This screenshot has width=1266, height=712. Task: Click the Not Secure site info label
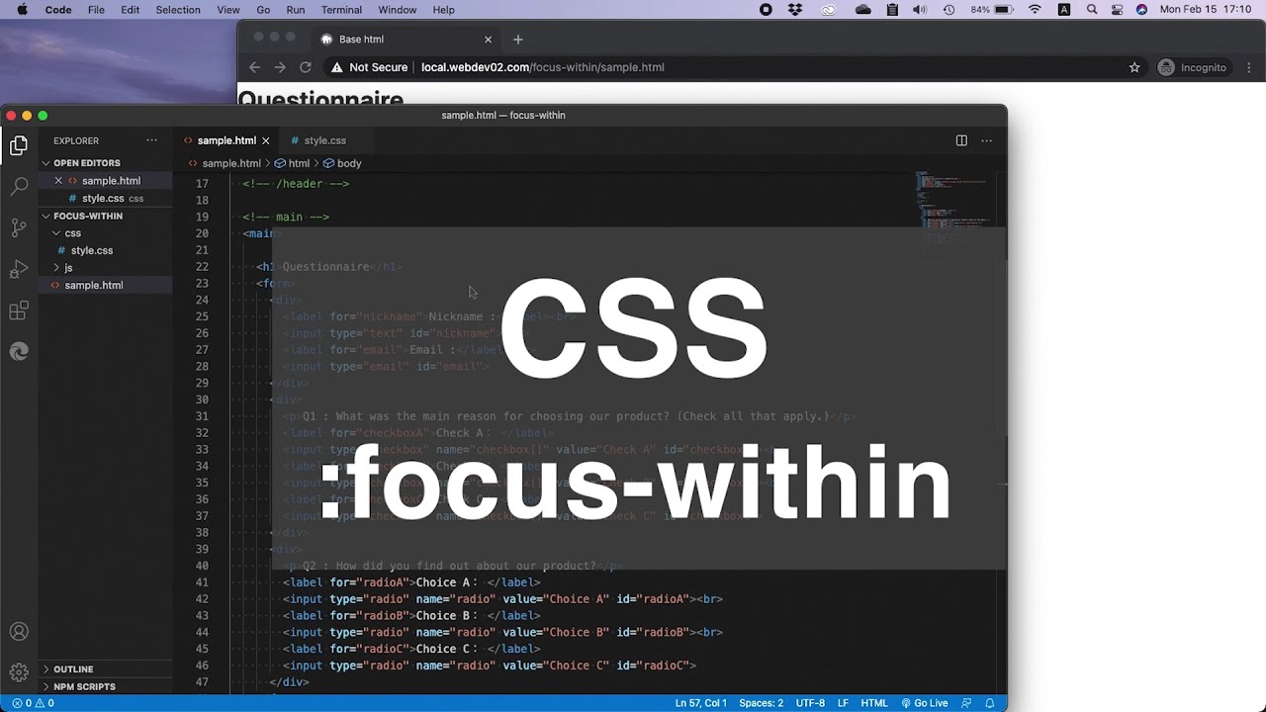(x=369, y=67)
